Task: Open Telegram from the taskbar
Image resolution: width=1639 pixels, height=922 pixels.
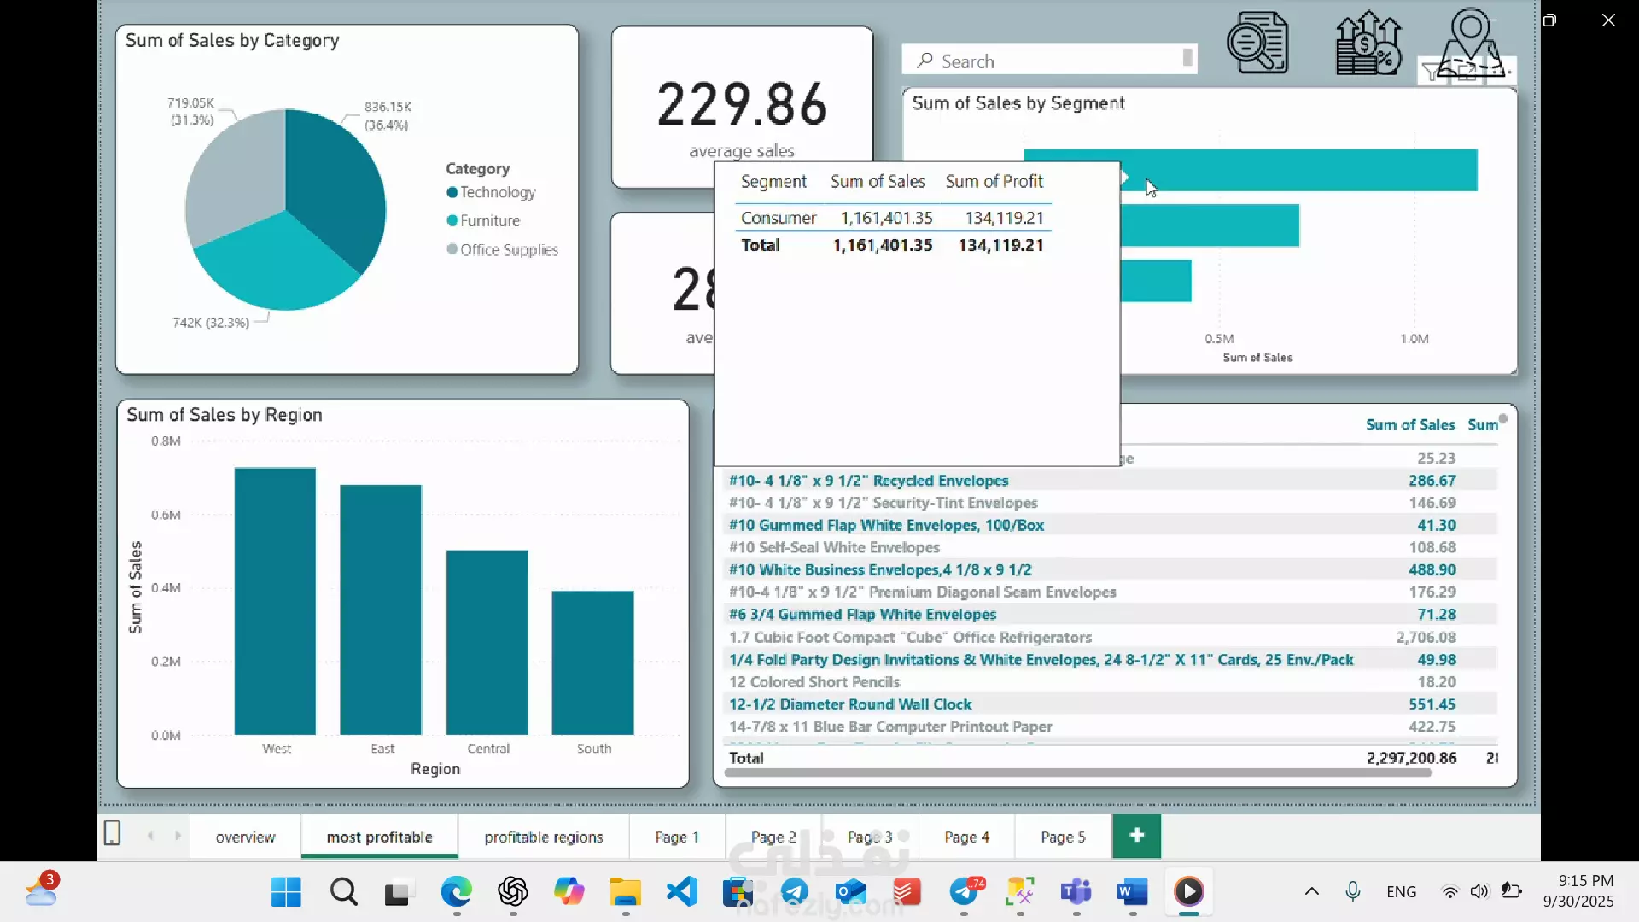Action: tap(795, 892)
